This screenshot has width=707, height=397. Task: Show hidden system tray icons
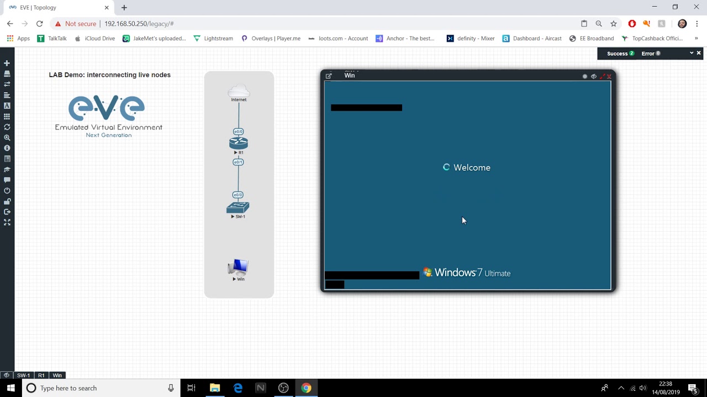click(621, 388)
